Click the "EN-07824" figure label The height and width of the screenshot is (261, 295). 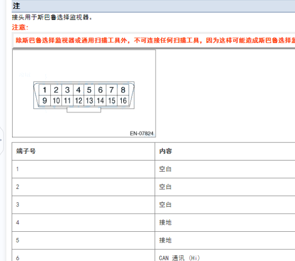[141, 133]
